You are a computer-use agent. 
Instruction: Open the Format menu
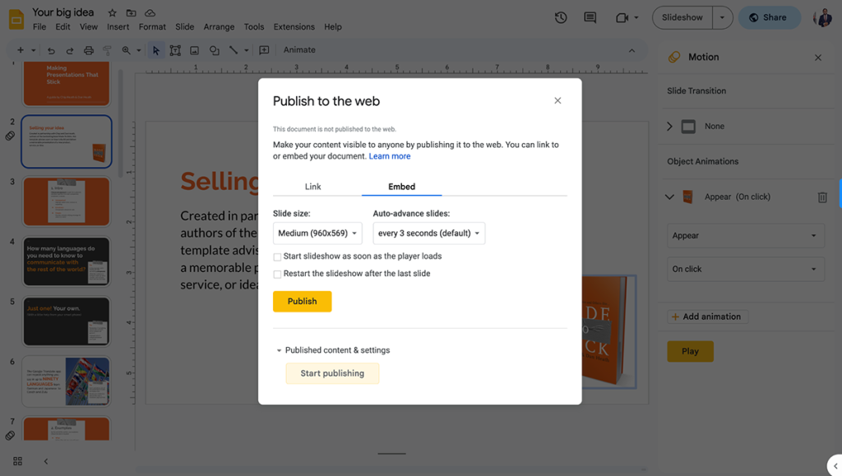coord(152,27)
